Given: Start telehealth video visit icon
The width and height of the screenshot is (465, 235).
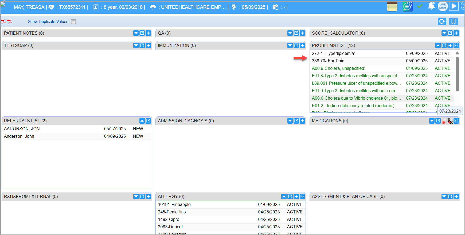Looking at the screenshot, I should (408, 6).
